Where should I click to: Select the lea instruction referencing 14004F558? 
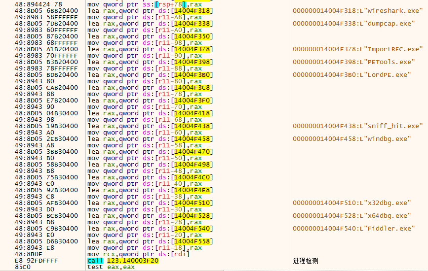pos(150,241)
